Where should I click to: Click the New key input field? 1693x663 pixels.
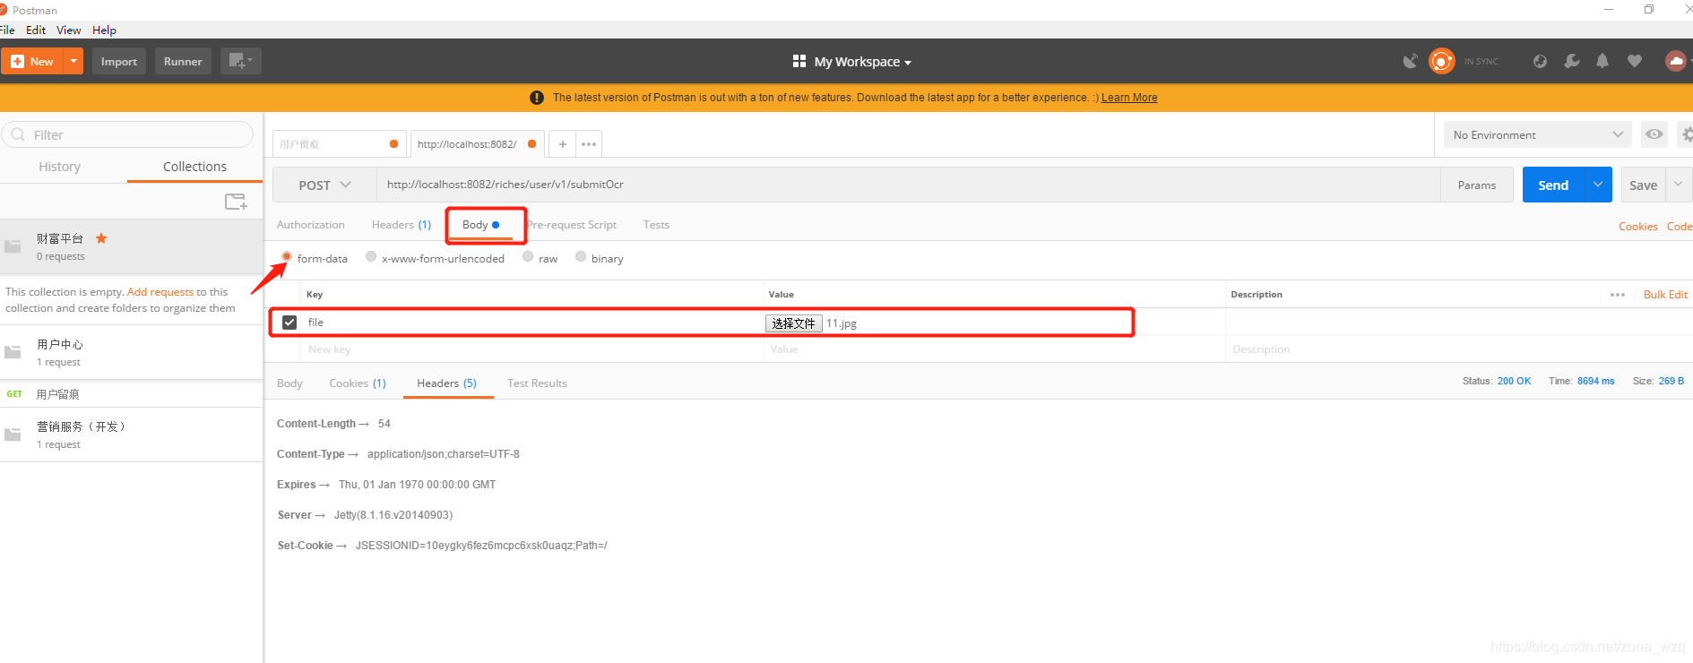click(532, 349)
